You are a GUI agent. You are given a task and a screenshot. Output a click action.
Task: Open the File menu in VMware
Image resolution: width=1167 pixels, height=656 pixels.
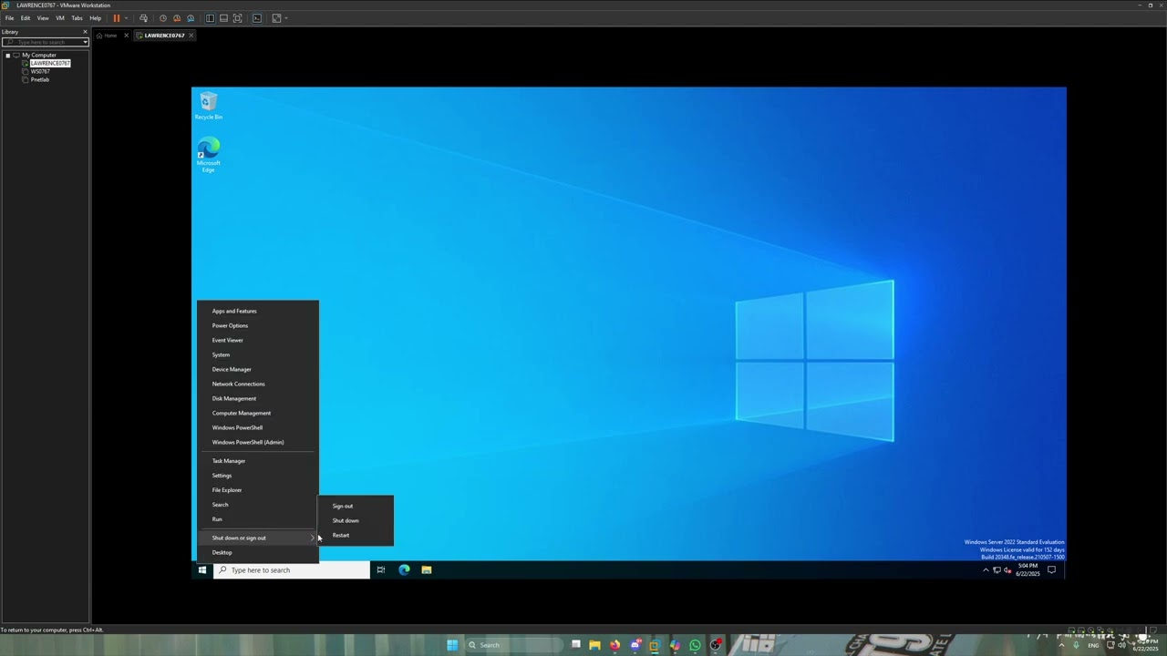(10, 18)
